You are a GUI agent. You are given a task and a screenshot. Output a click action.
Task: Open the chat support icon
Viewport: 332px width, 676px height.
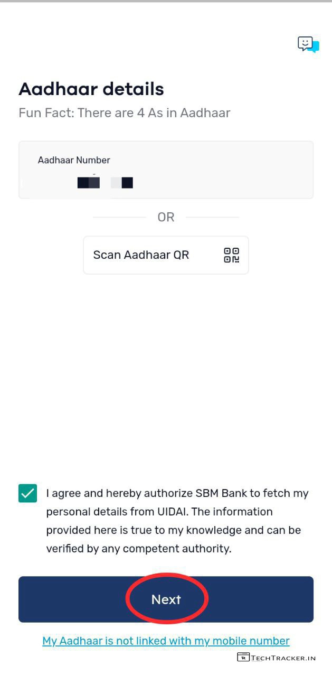pos(308,44)
